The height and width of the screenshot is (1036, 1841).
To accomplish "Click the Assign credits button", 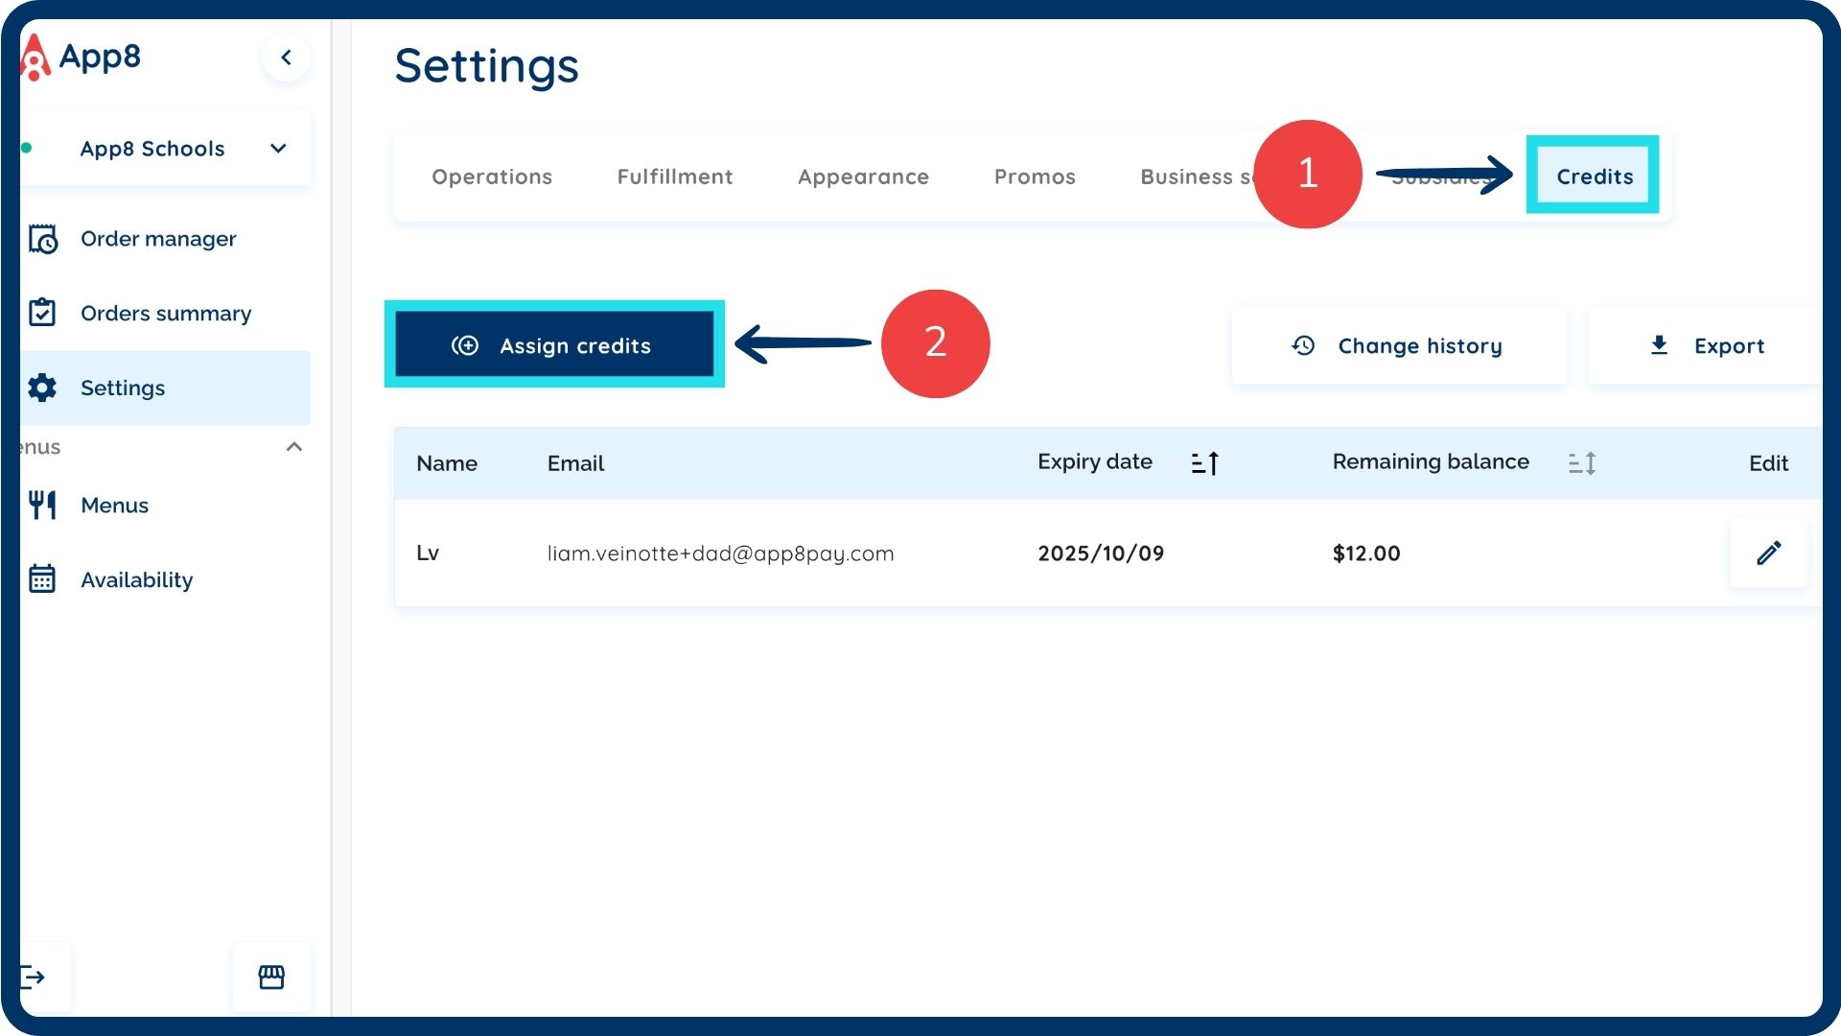I will [x=554, y=345].
